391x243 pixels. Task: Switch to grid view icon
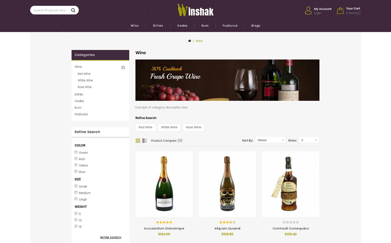138,141
